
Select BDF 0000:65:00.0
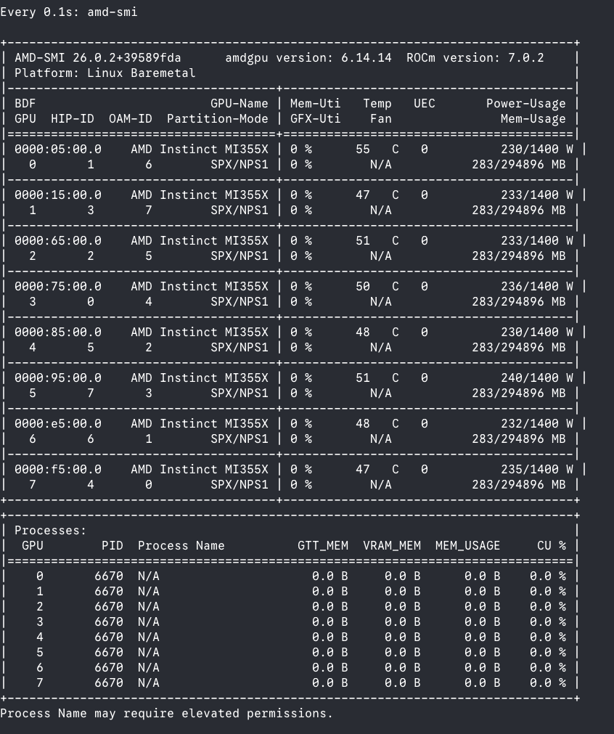click(x=57, y=240)
